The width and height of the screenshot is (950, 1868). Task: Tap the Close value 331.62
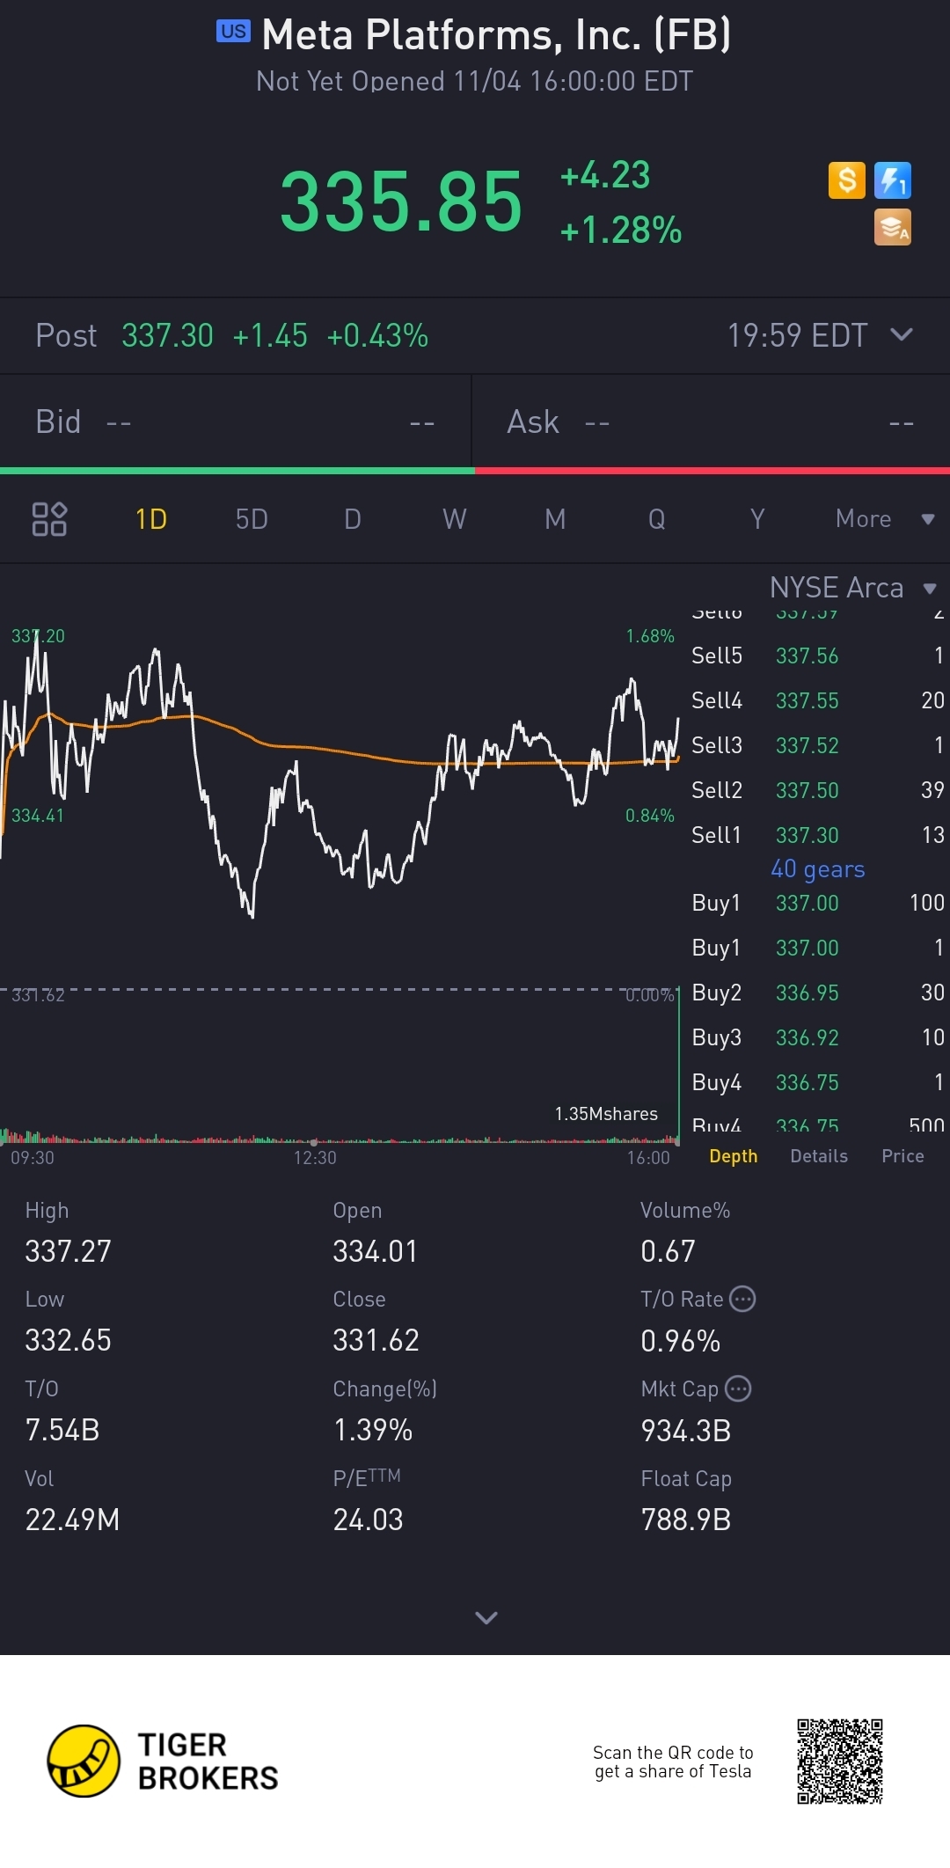tap(376, 1340)
